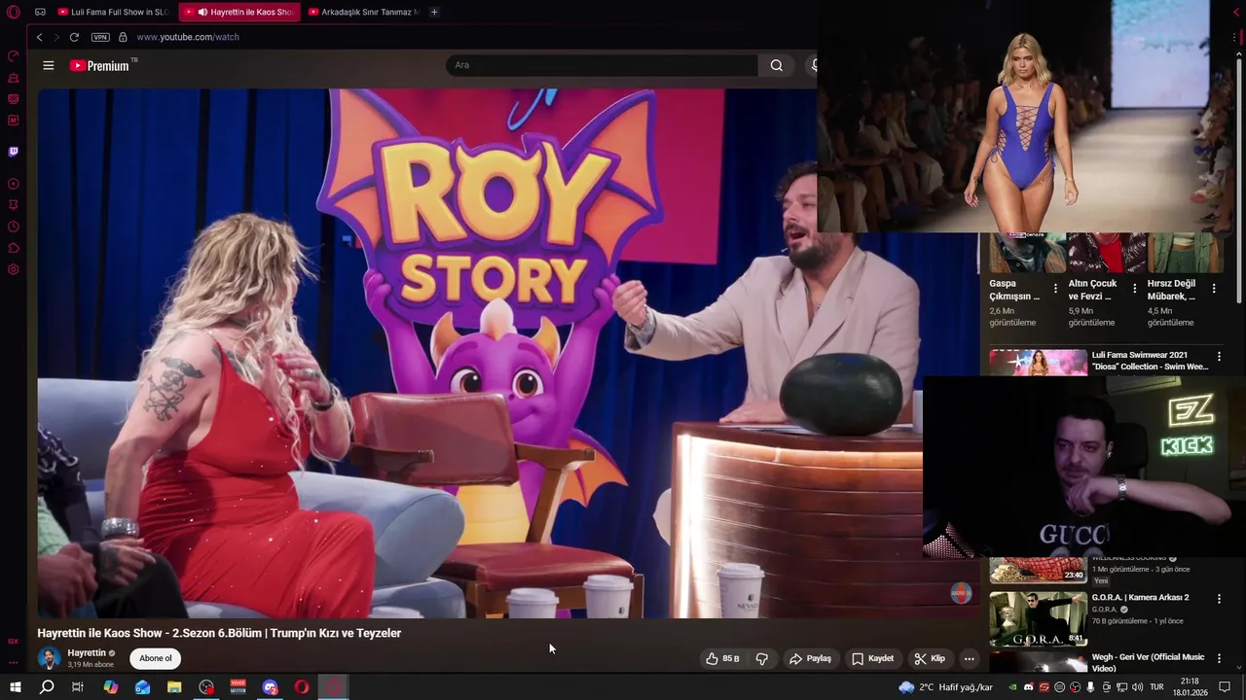Open a new browser tab with plus
This screenshot has width=1246, height=700.
[434, 12]
